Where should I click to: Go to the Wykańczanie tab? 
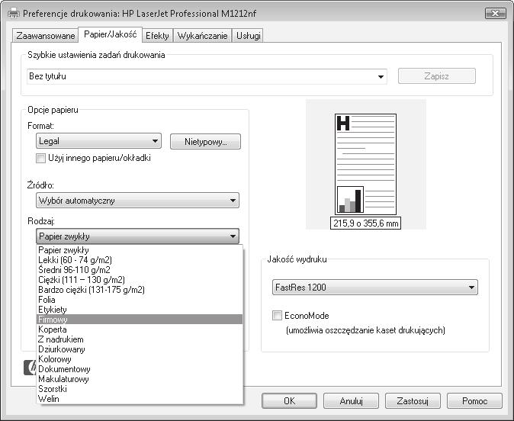202,36
